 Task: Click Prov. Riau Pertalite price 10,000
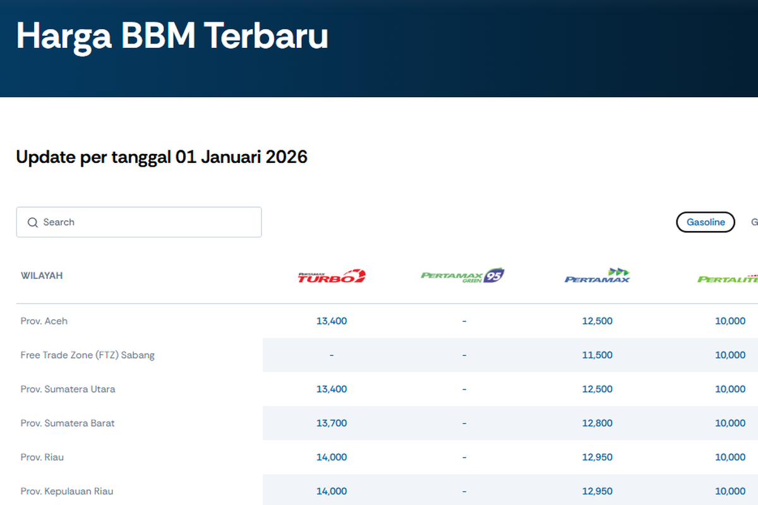point(730,457)
